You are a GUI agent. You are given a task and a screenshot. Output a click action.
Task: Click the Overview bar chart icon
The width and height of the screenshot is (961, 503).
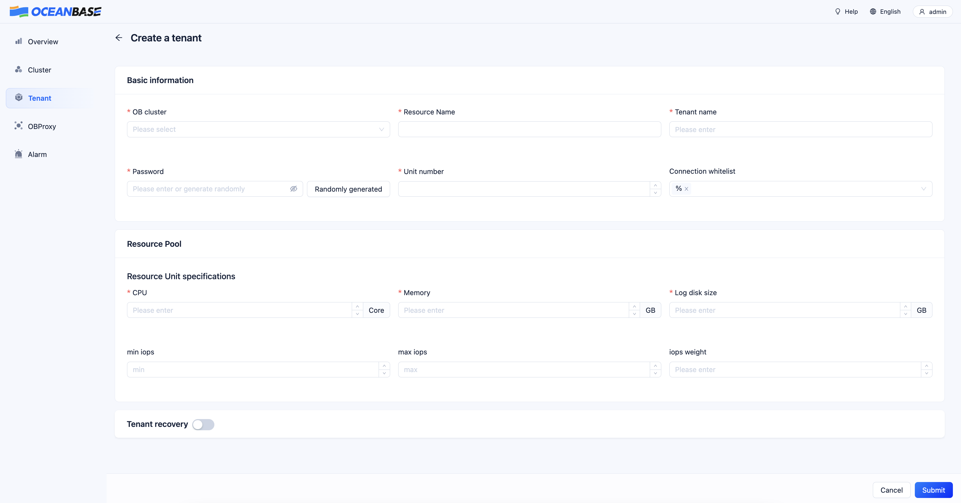(19, 41)
